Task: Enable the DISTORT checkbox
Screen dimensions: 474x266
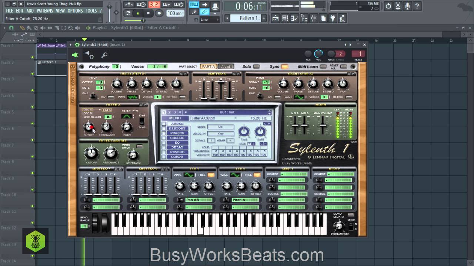Action: [164, 129]
